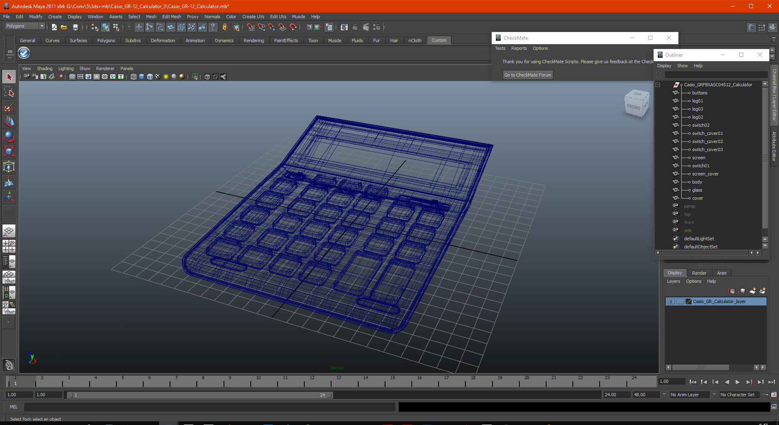
Task: Activate the Move tool
Action: [9, 122]
